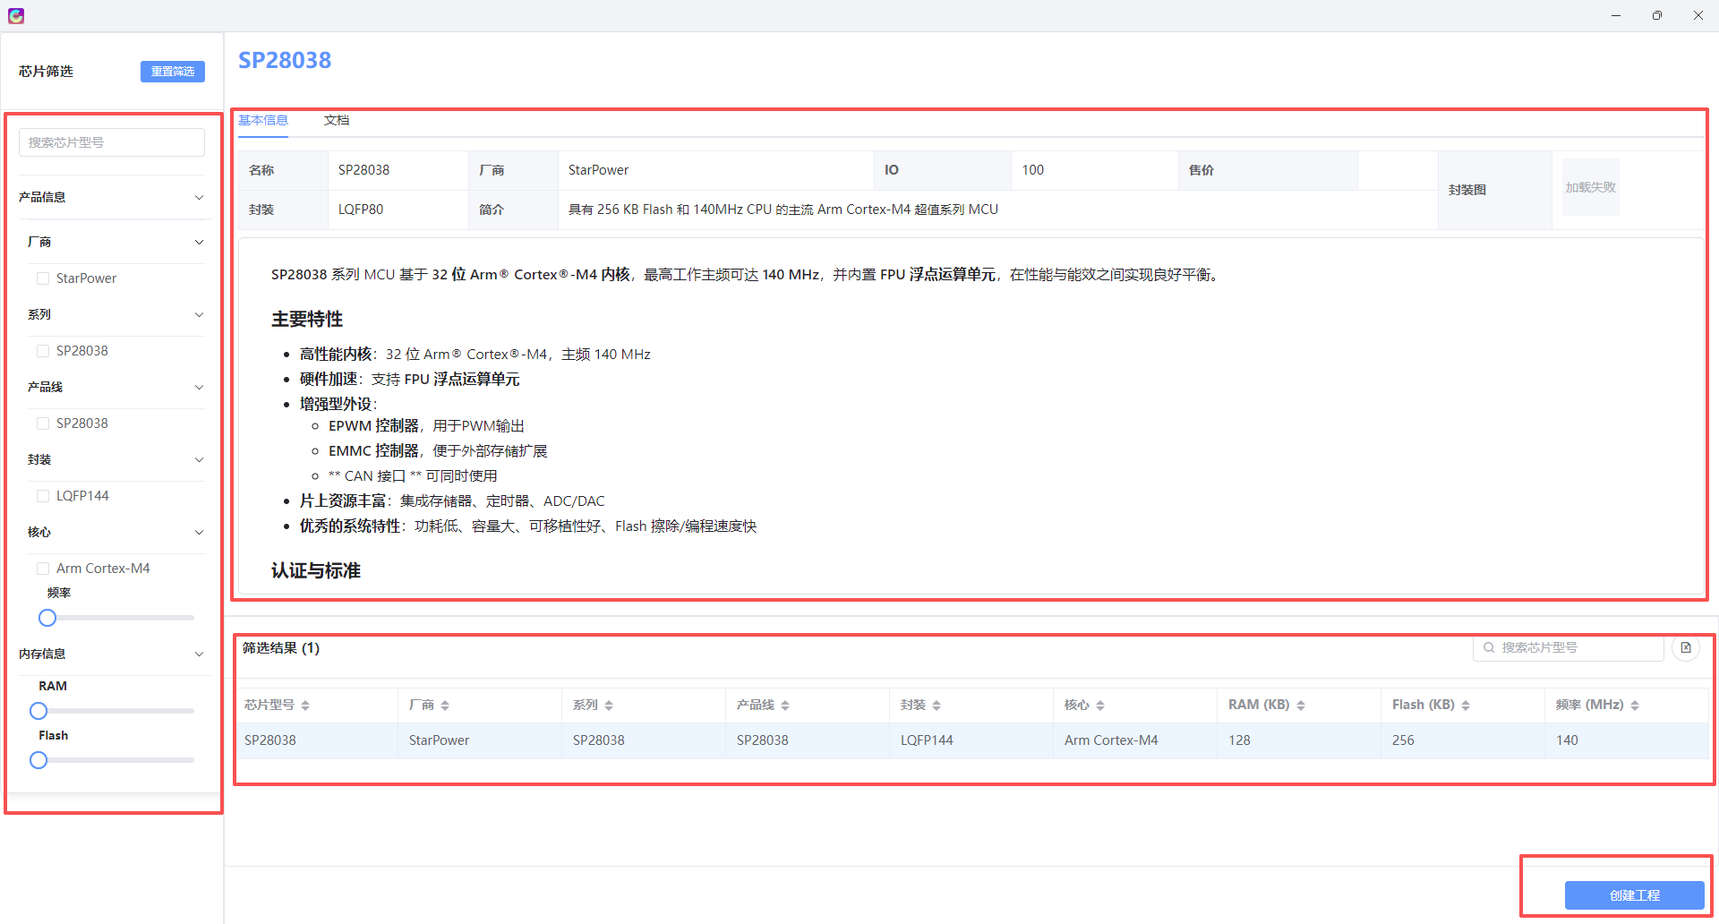Click the IO value 100 in info table
The height and width of the screenshot is (924, 1719).
1033,170
